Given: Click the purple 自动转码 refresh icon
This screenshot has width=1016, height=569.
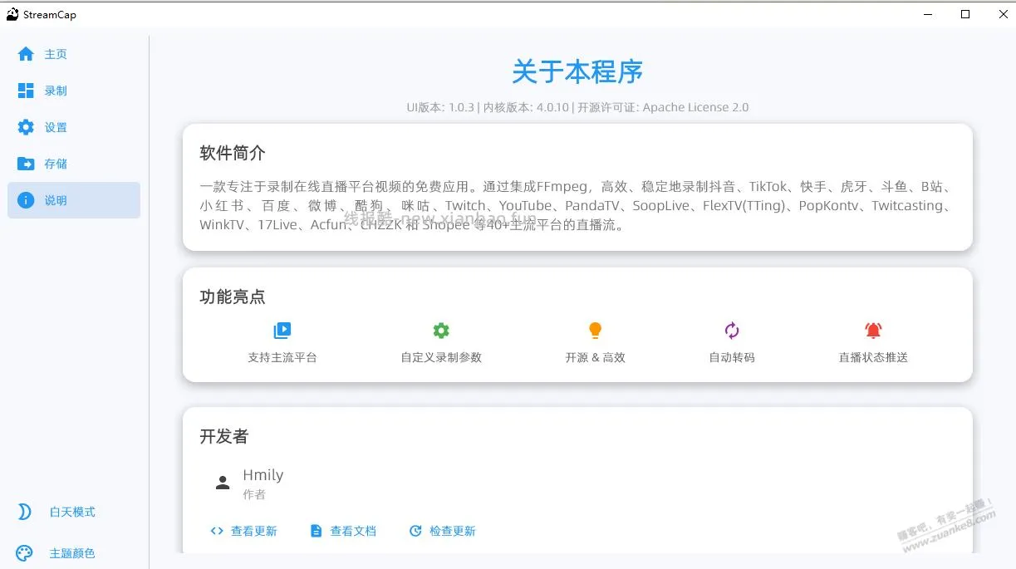Looking at the screenshot, I should tap(732, 331).
